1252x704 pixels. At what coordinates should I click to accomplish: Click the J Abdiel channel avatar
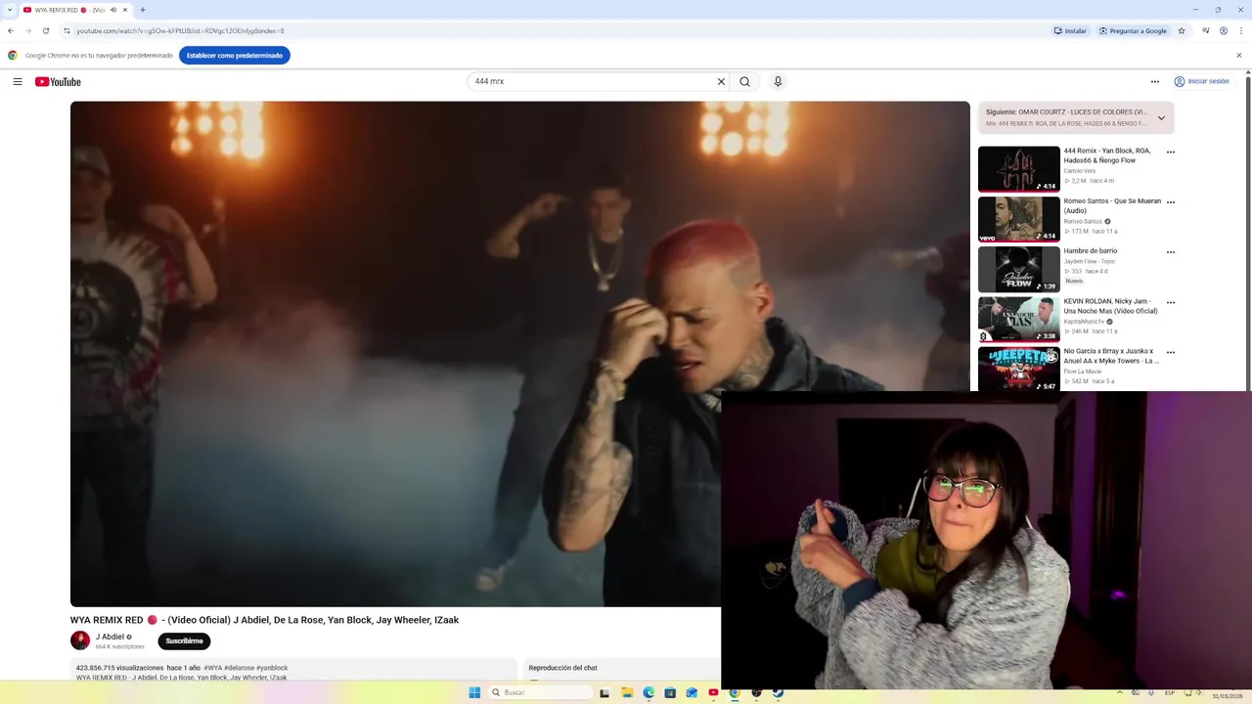pos(80,640)
